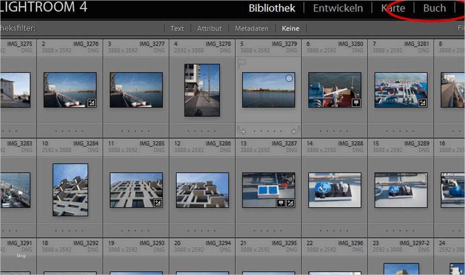Screen dimensions: 465x275
Task: Click the IMG_3293 file name
Action: coord(152,243)
